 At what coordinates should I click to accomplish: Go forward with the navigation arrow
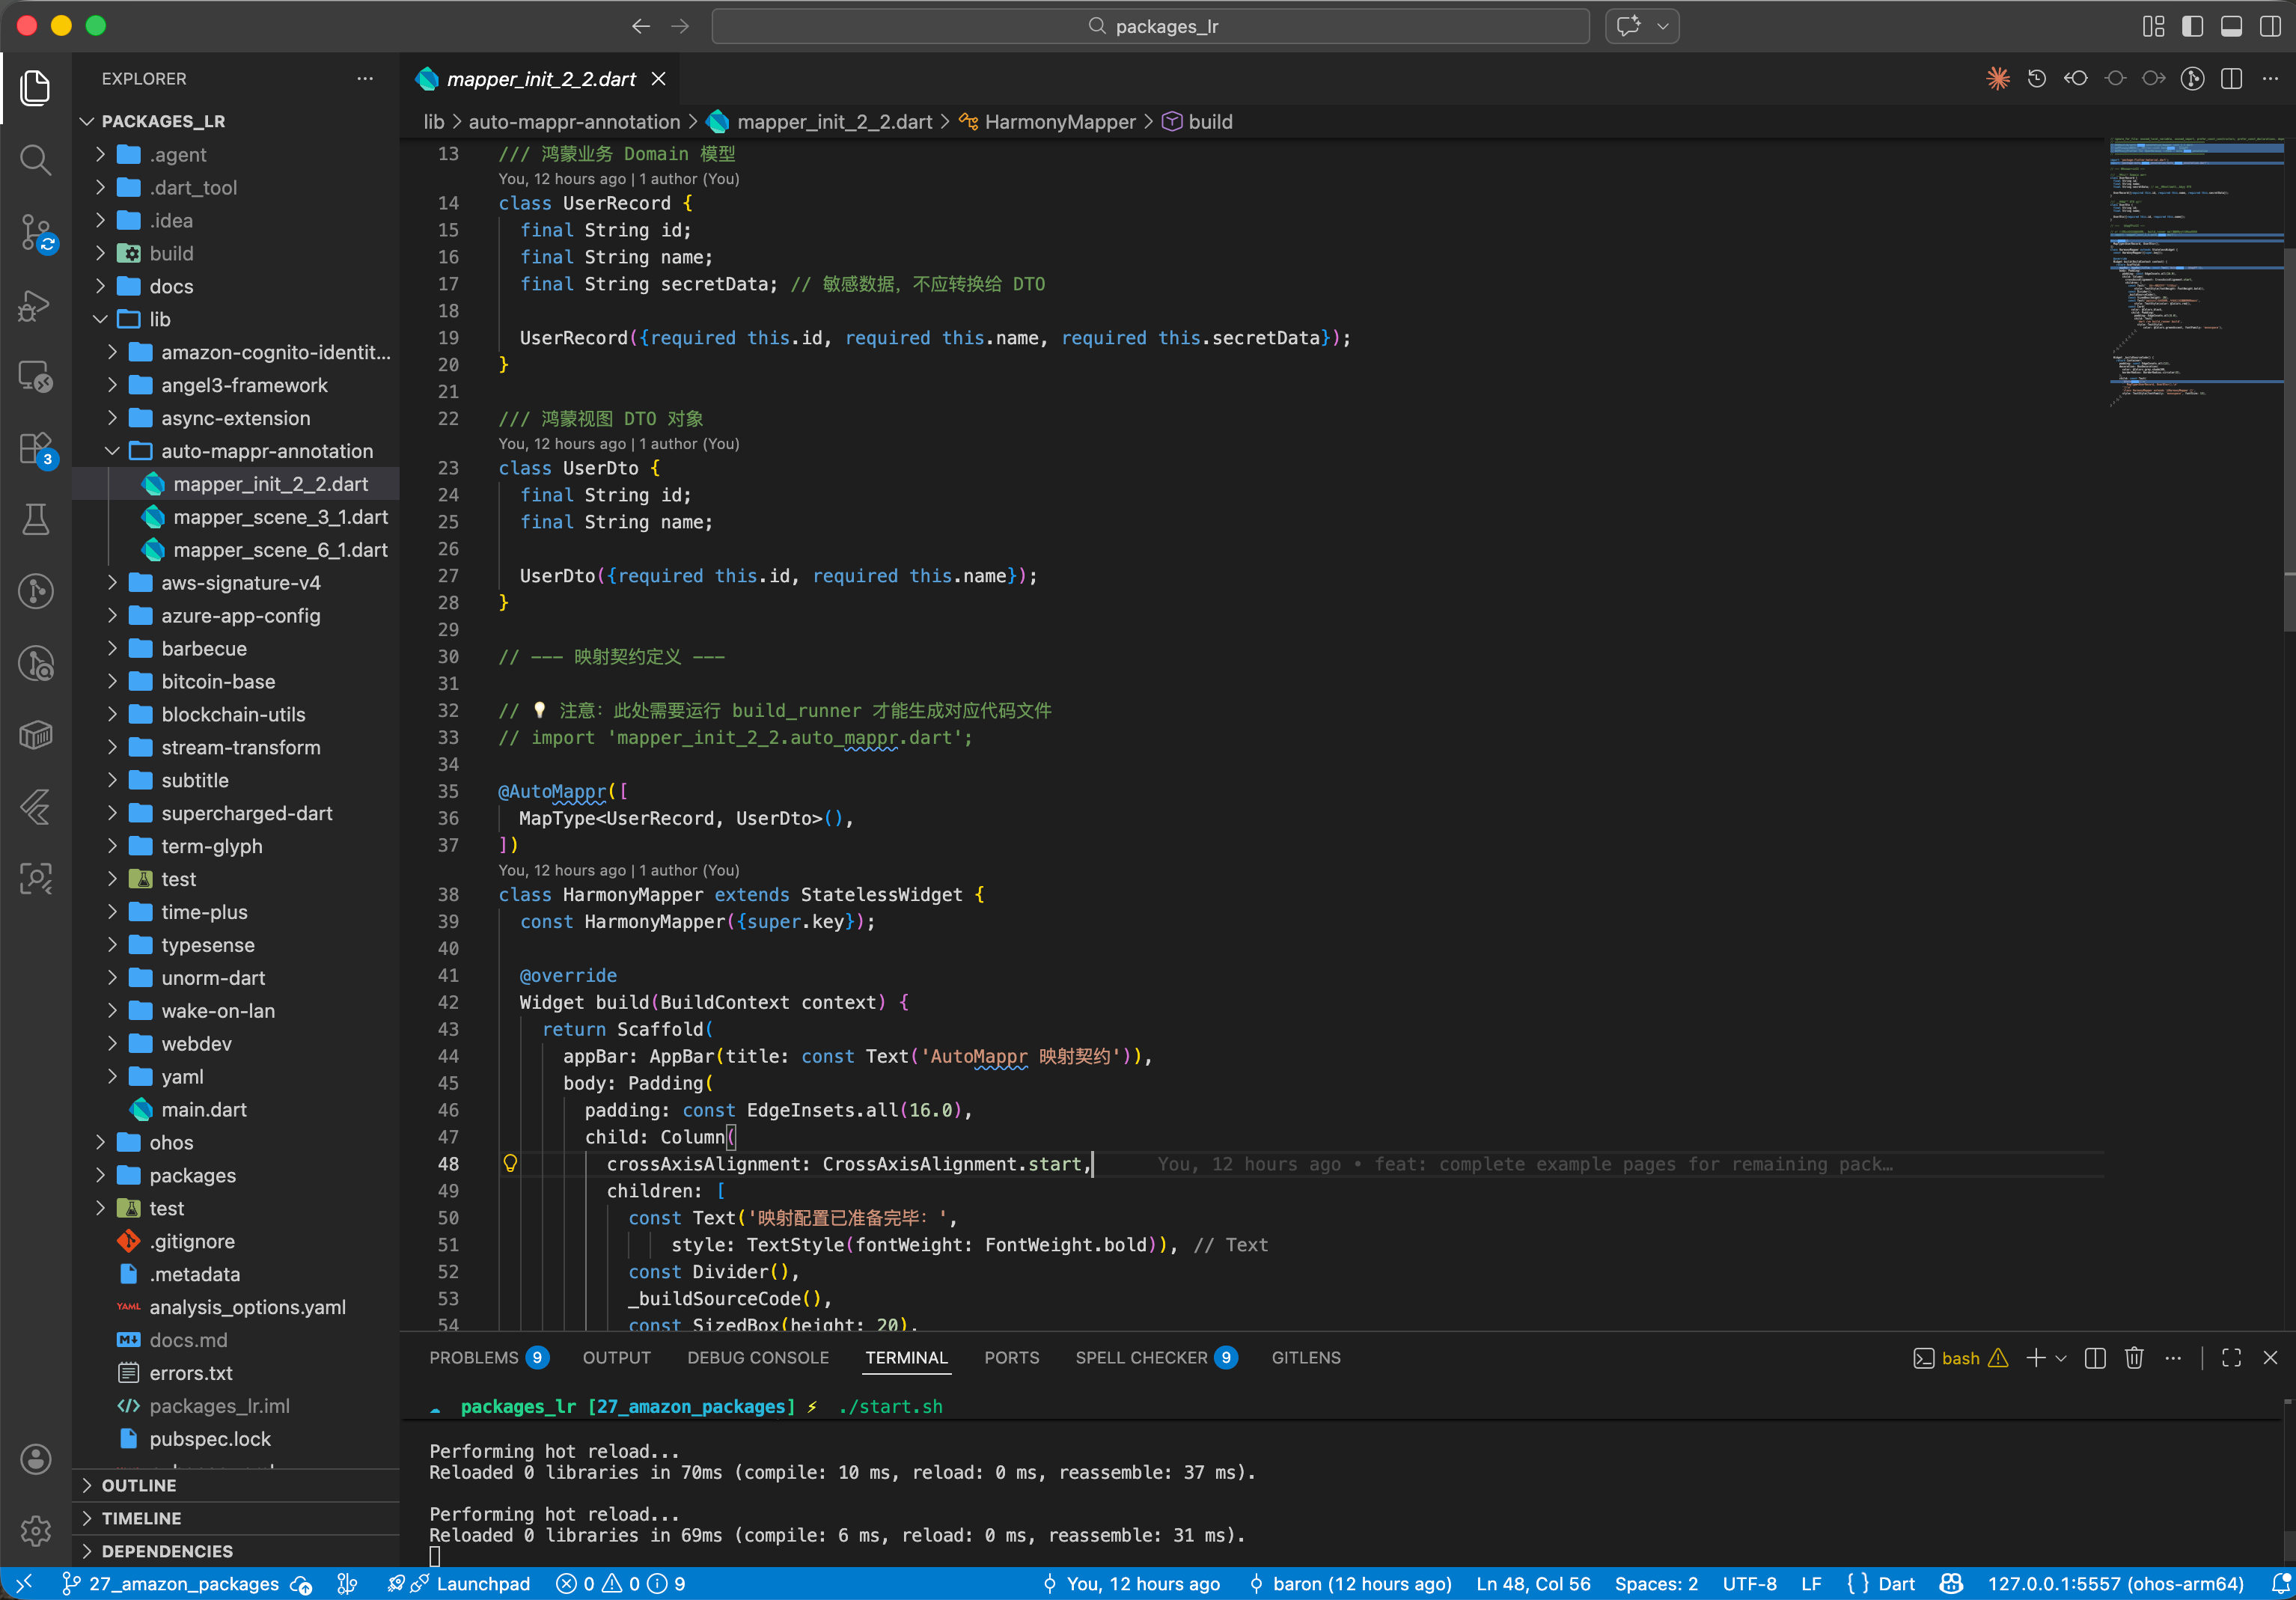coord(680,26)
